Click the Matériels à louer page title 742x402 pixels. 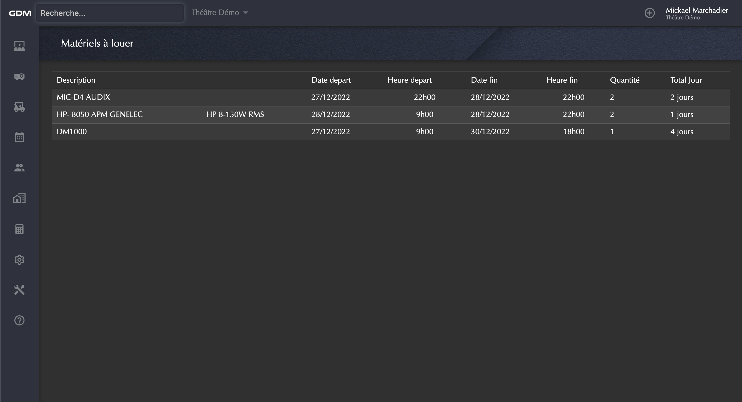tap(97, 43)
